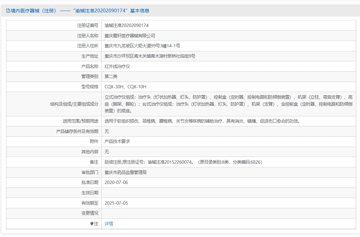Click attachment value 产品技术要求
360x237 pixels.
pyautogui.click(x=117, y=141)
